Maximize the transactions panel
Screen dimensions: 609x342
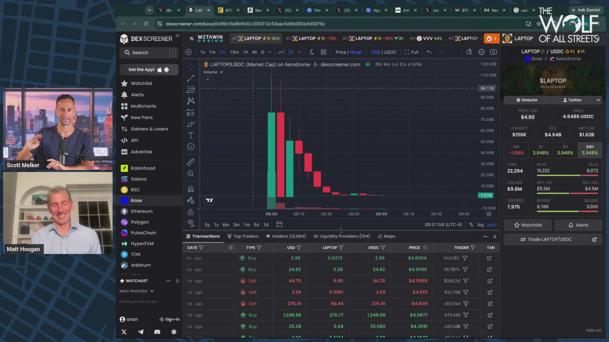[x=495, y=237]
